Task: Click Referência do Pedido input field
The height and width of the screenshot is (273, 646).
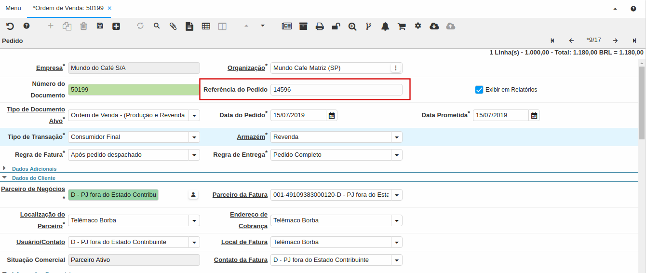Action: tap(336, 90)
